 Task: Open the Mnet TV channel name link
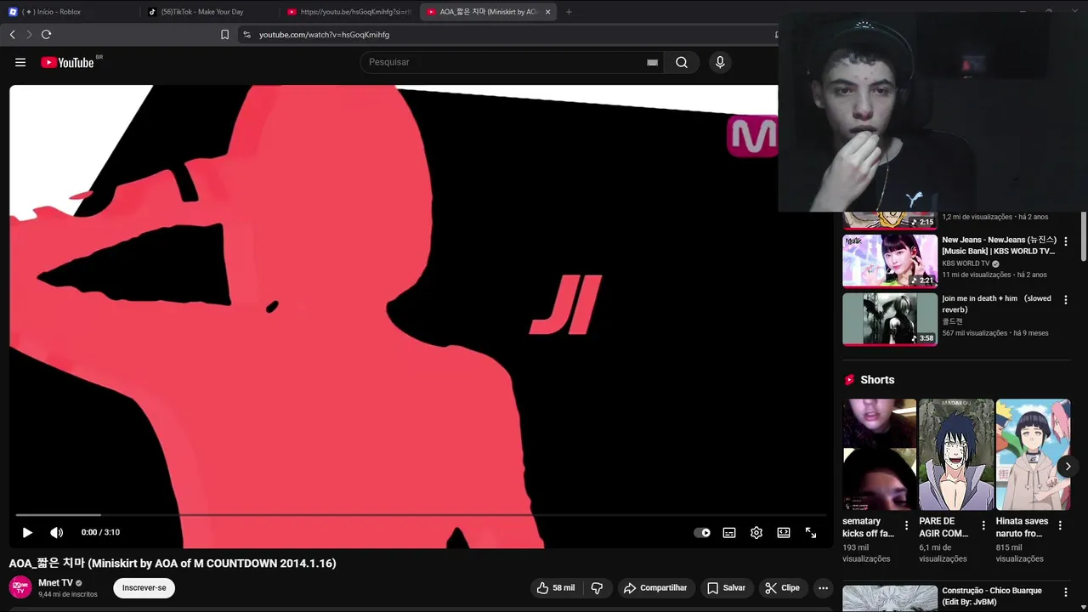(56, 583)
